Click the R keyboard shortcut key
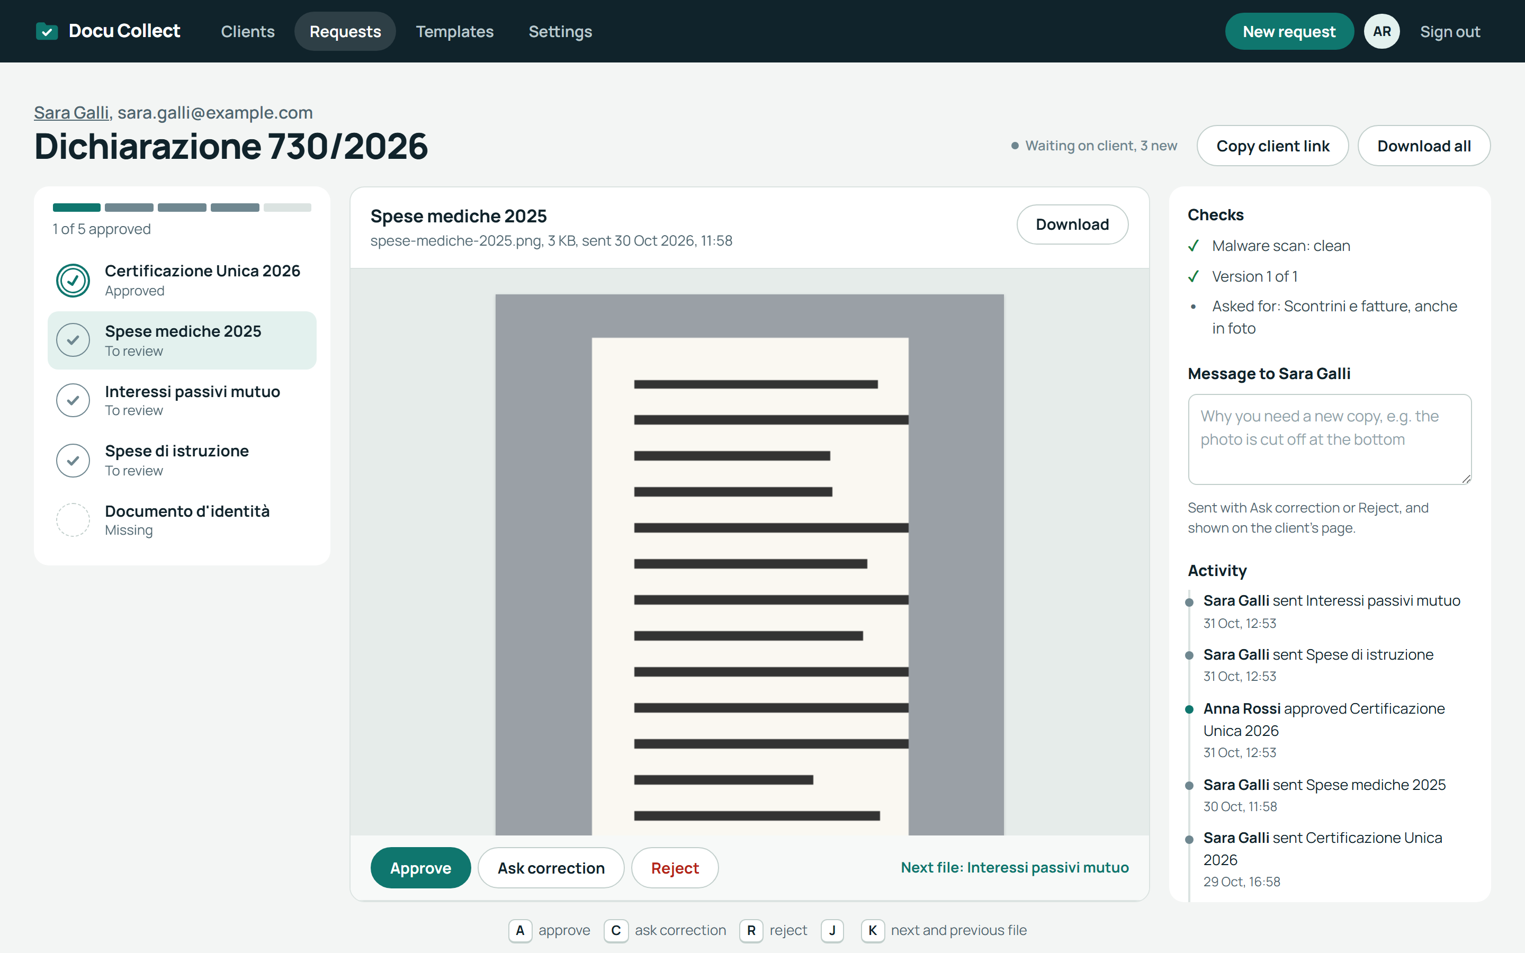 coord(751,930)
